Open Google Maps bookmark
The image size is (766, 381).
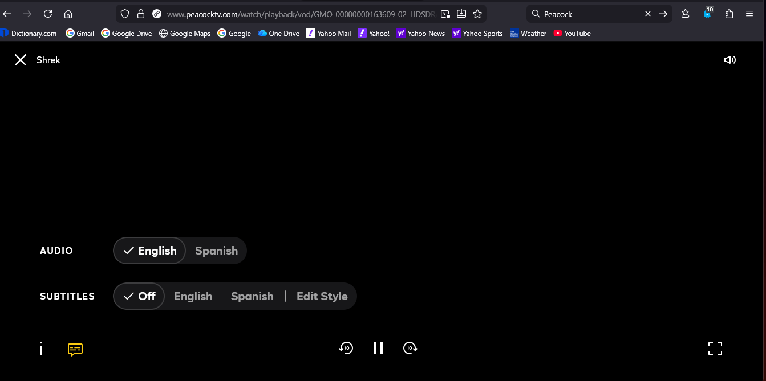(x=185, y=34)
